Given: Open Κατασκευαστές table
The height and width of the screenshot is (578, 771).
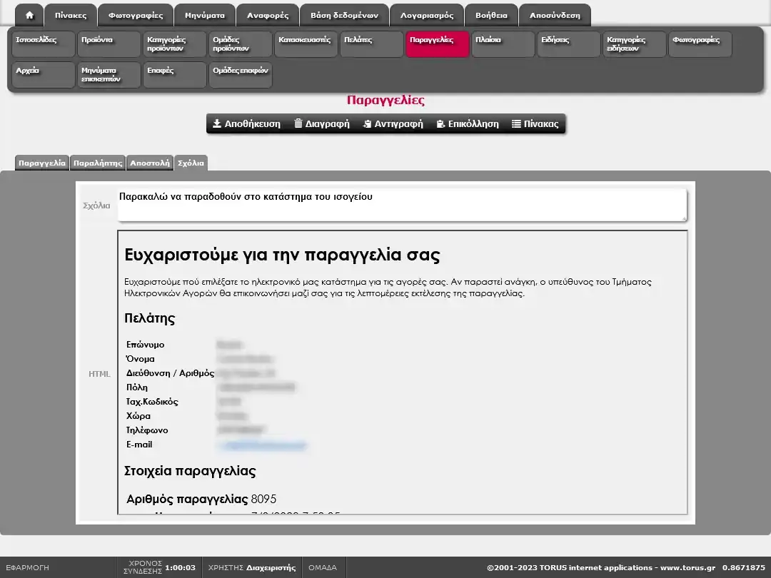Looking at the screenshot, I should click(x=306, y=44).
